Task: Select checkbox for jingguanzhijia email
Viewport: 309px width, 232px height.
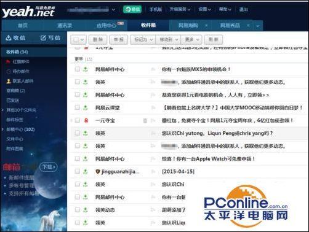Action: pyautogui.click(x=78, y=171)
